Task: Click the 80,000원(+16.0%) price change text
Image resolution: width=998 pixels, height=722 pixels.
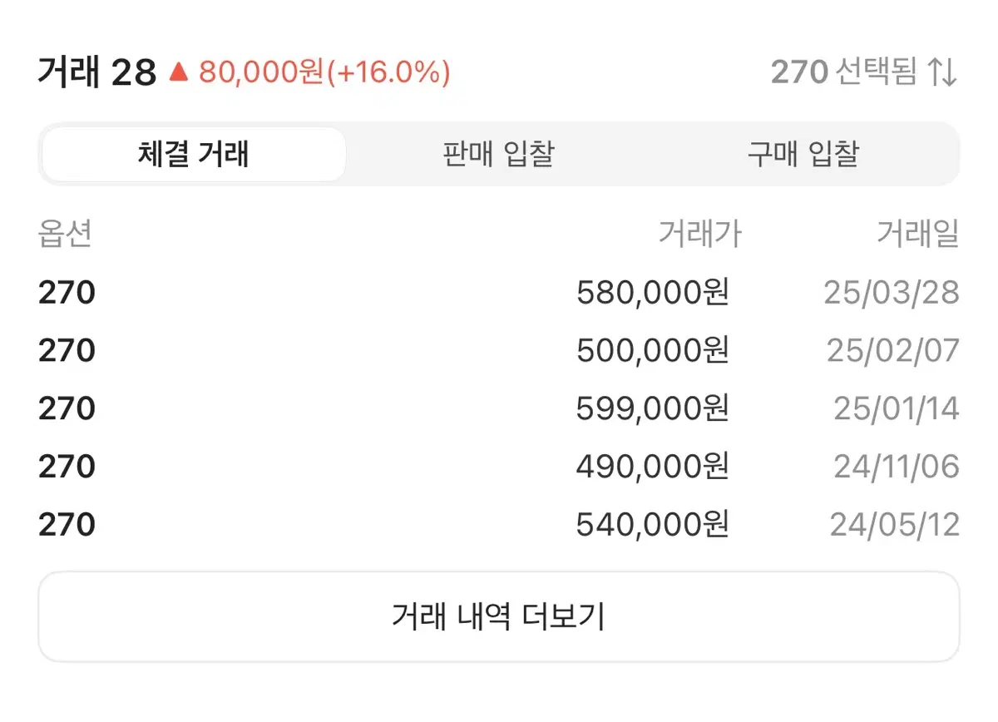Action: point(324,73)
